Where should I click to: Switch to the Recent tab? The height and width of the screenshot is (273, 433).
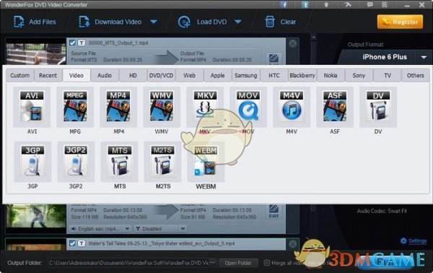click(x=48, y=75)
